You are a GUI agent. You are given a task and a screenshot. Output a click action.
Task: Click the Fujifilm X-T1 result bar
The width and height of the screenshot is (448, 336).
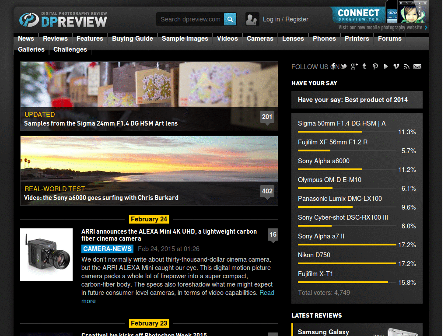tap(343, 282)
